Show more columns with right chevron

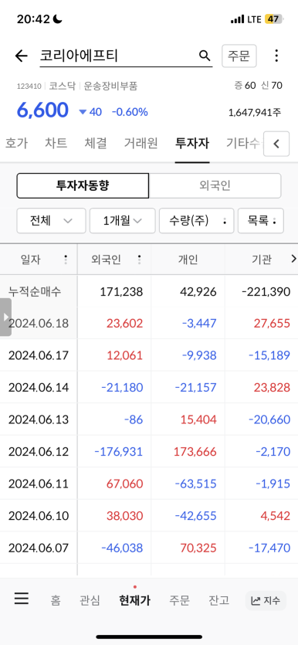[x=293, y=259]
